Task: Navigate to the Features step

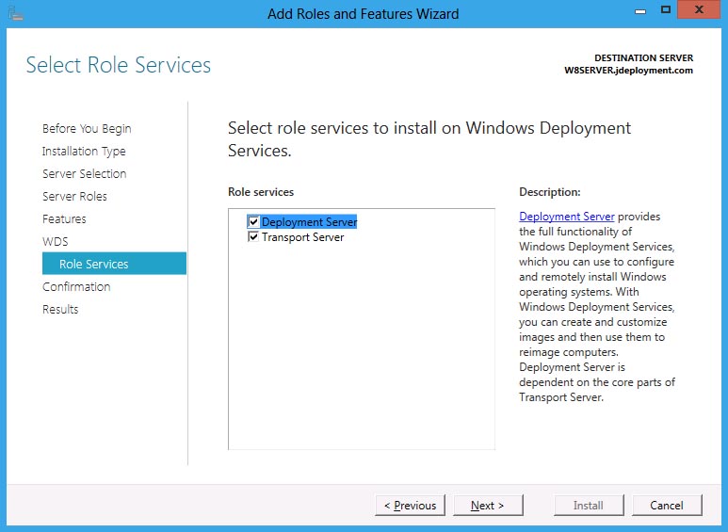Action: pos(64,219)
